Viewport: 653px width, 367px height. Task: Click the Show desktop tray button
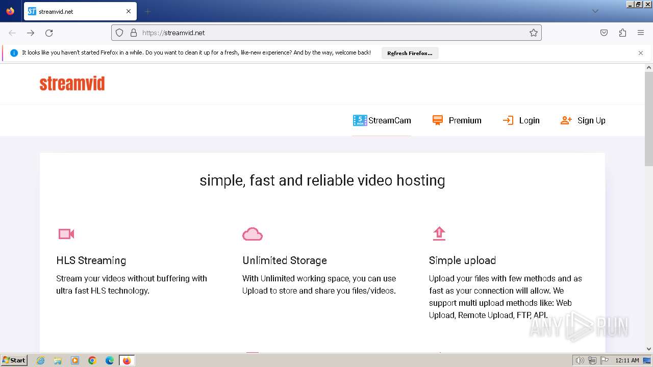[x=647, y=360]
